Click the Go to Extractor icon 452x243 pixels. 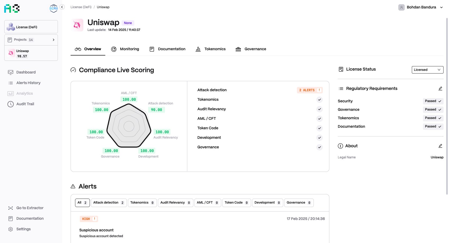(x=11, y=208)
